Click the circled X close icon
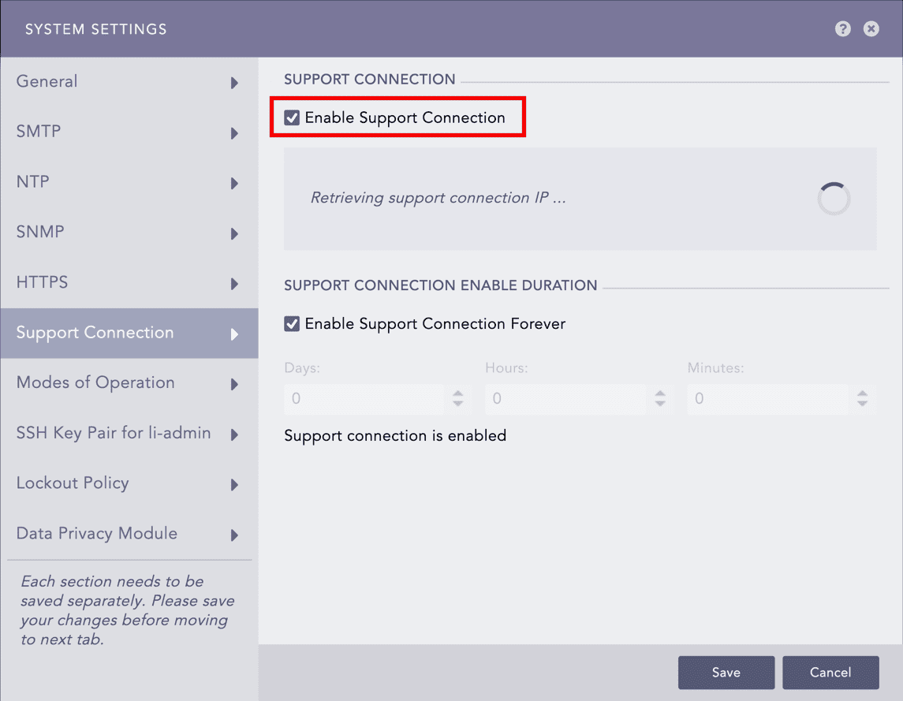 pyautogui.click(x=871, y=28)
